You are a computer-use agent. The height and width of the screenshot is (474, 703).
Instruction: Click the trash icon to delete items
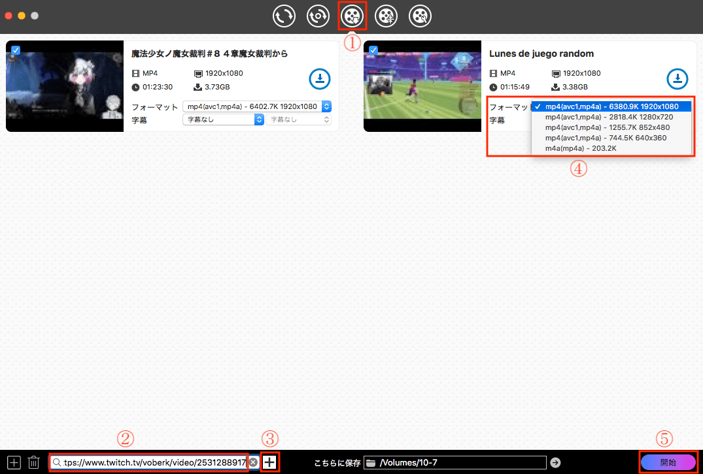(34, 462)
